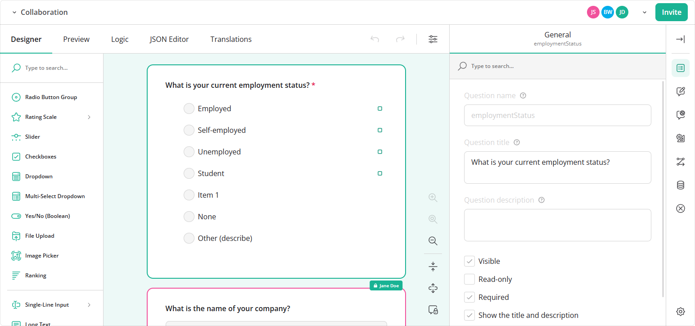Open the gear settings icon at bottom right
This screenshot has width=695, height=326.
681,311
